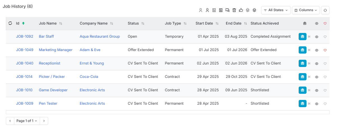Sort by Job Name column header
The image size is (337, 127).
pos(50,23)
